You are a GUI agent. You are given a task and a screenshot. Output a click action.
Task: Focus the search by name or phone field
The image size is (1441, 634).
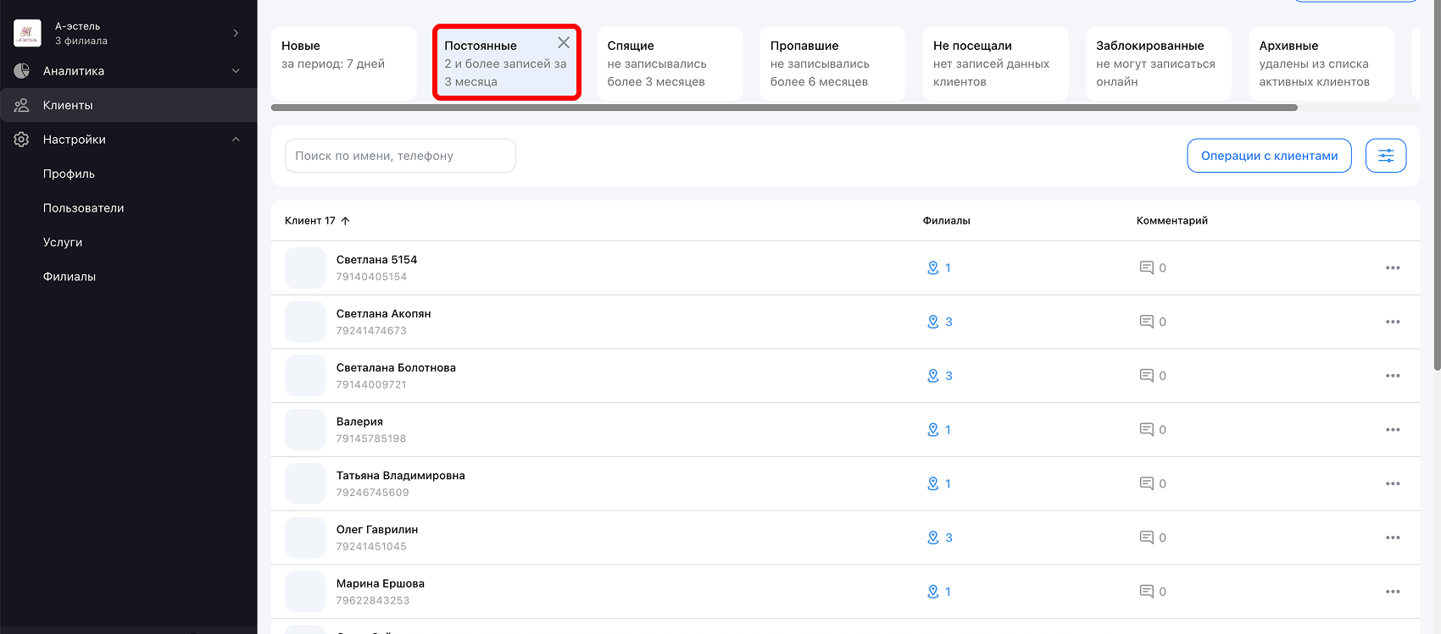point(400,156)
